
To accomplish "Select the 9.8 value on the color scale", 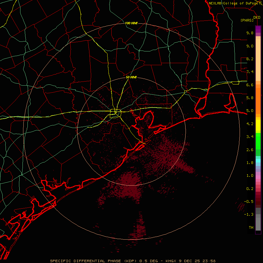I will pyautogui.click(x=250, y=33).
